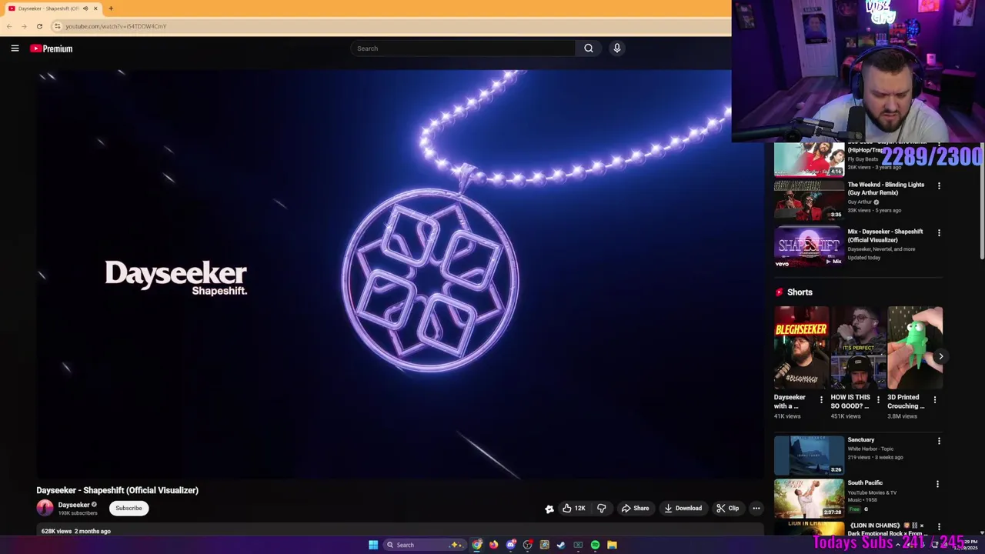Open Dayseeker channel name link

(74, 505)
